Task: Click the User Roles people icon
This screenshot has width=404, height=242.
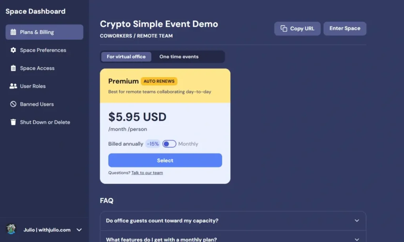Action: [13, 86]
